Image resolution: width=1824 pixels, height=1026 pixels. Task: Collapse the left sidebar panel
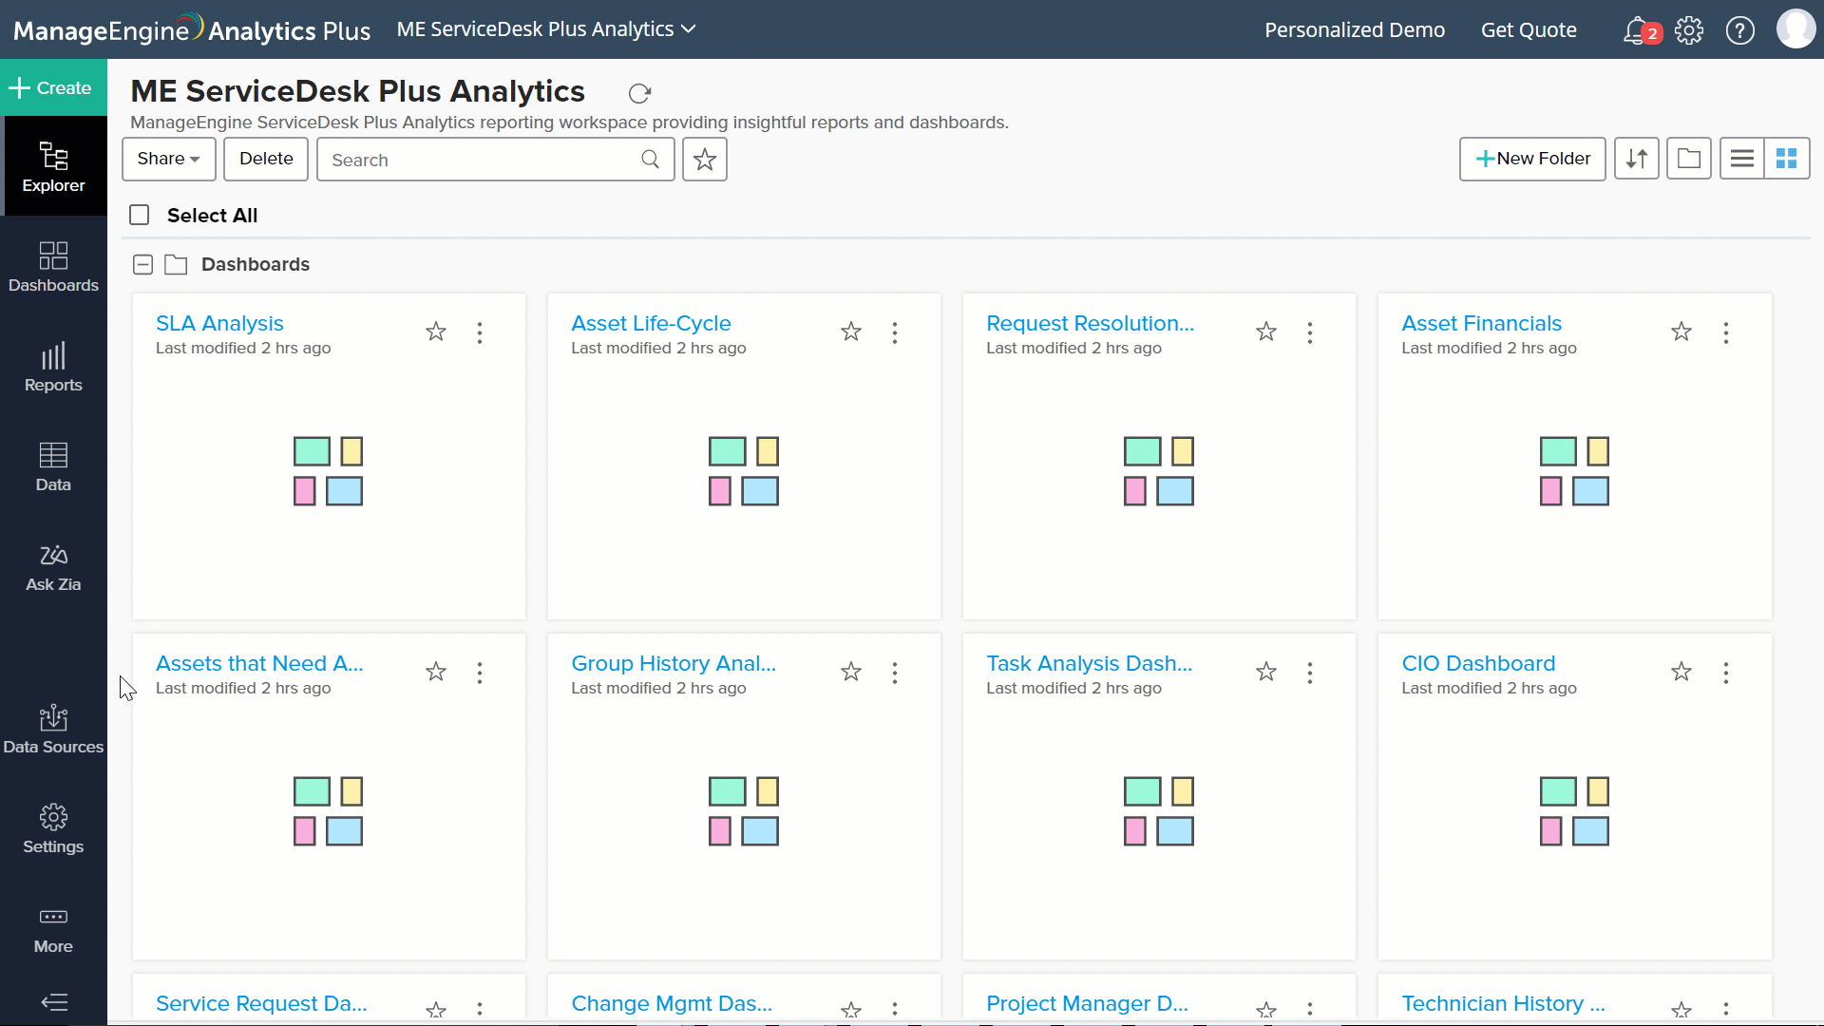click(x=54, y=1002)
